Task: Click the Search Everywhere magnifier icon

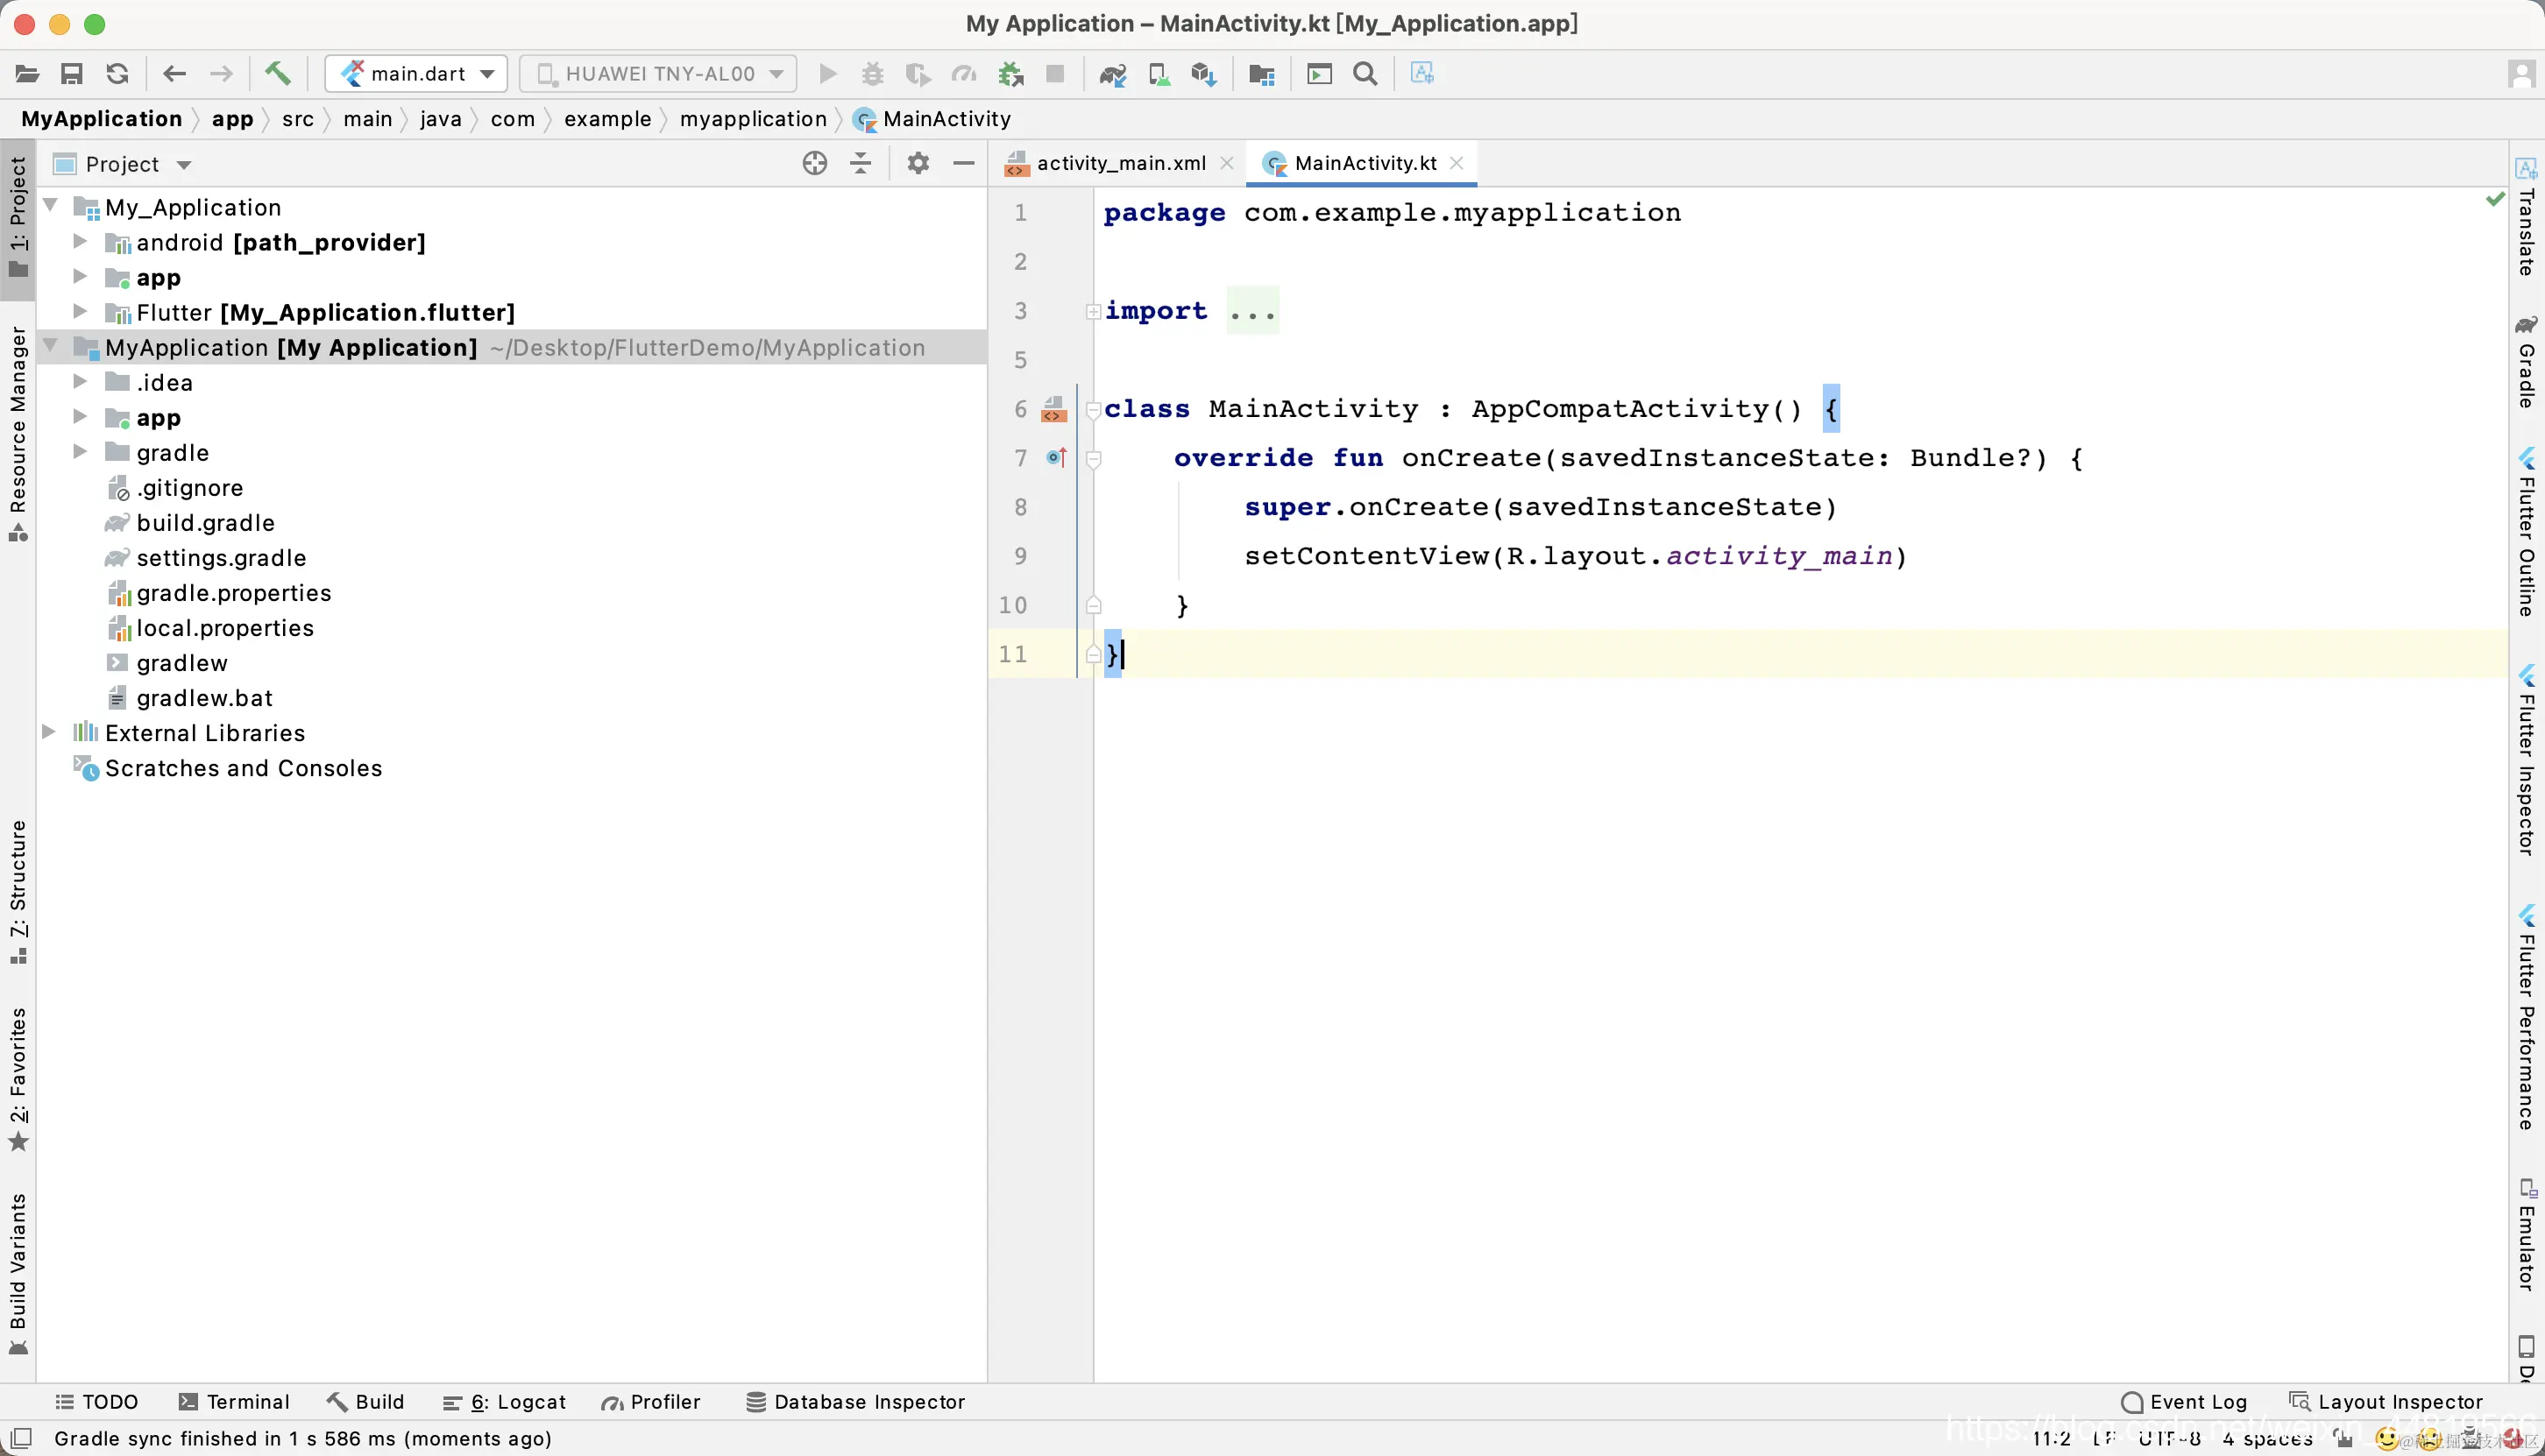Action: point(1365,74)
